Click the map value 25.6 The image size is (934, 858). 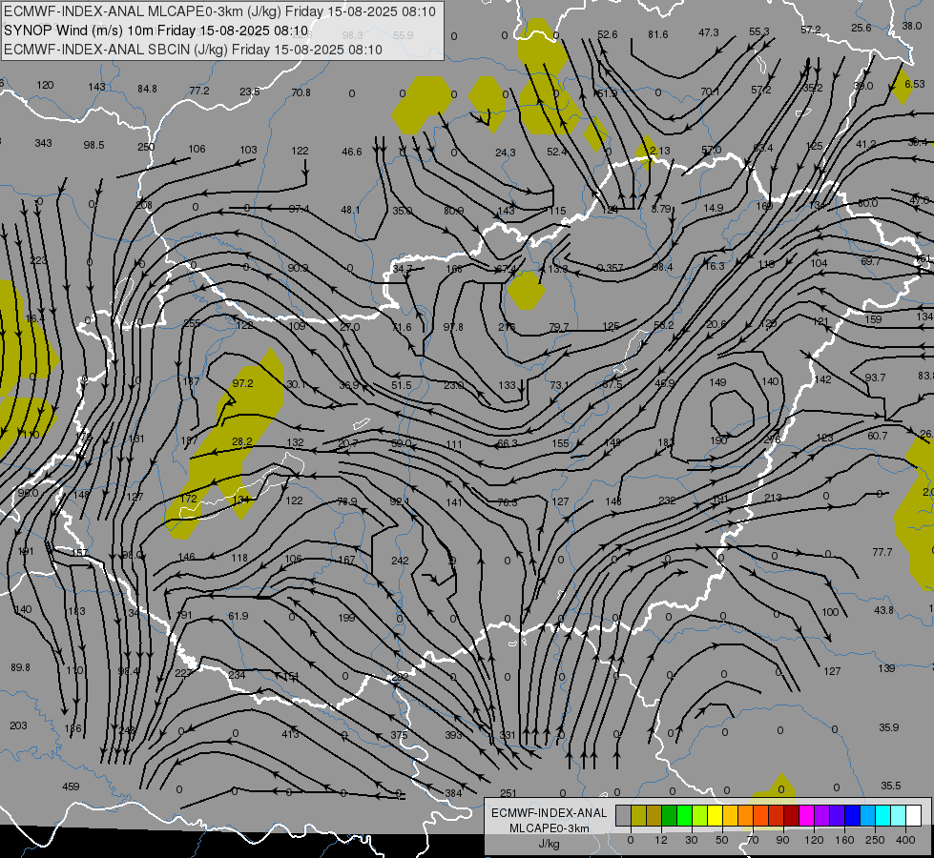click(x=861, y=28)
